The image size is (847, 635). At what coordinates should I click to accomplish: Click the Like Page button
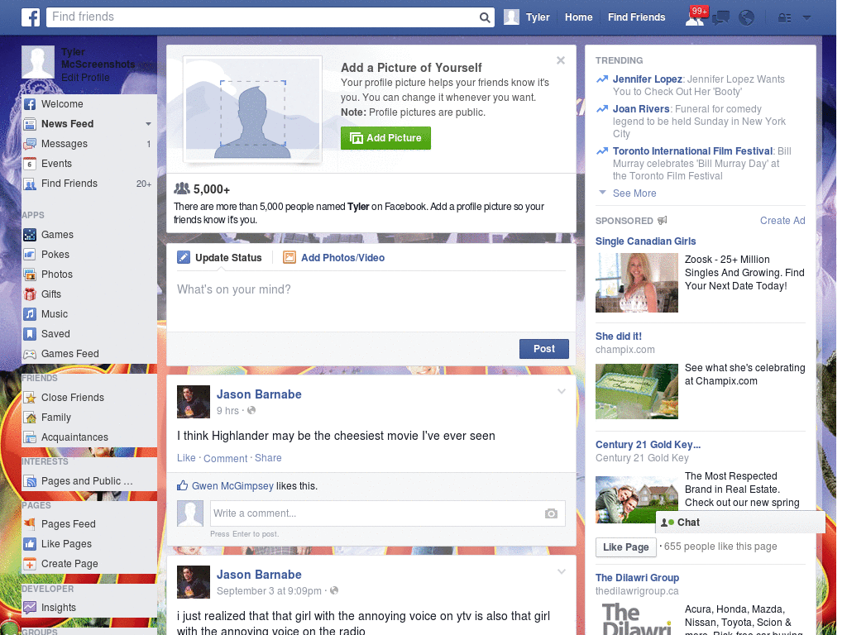pyautogui.click(x=625, y=547)
